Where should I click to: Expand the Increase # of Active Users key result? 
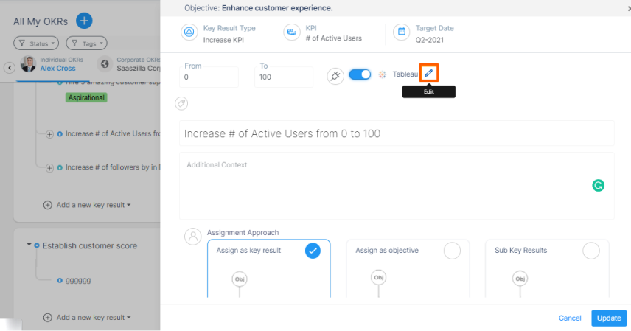click(49, 134)
